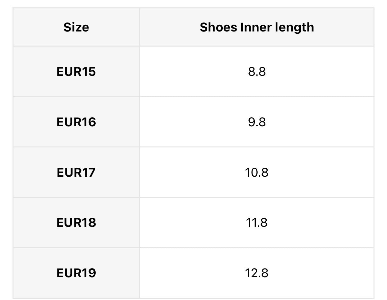
Task: Tap the shortest inner length value
Action: (x=257, y=72)
